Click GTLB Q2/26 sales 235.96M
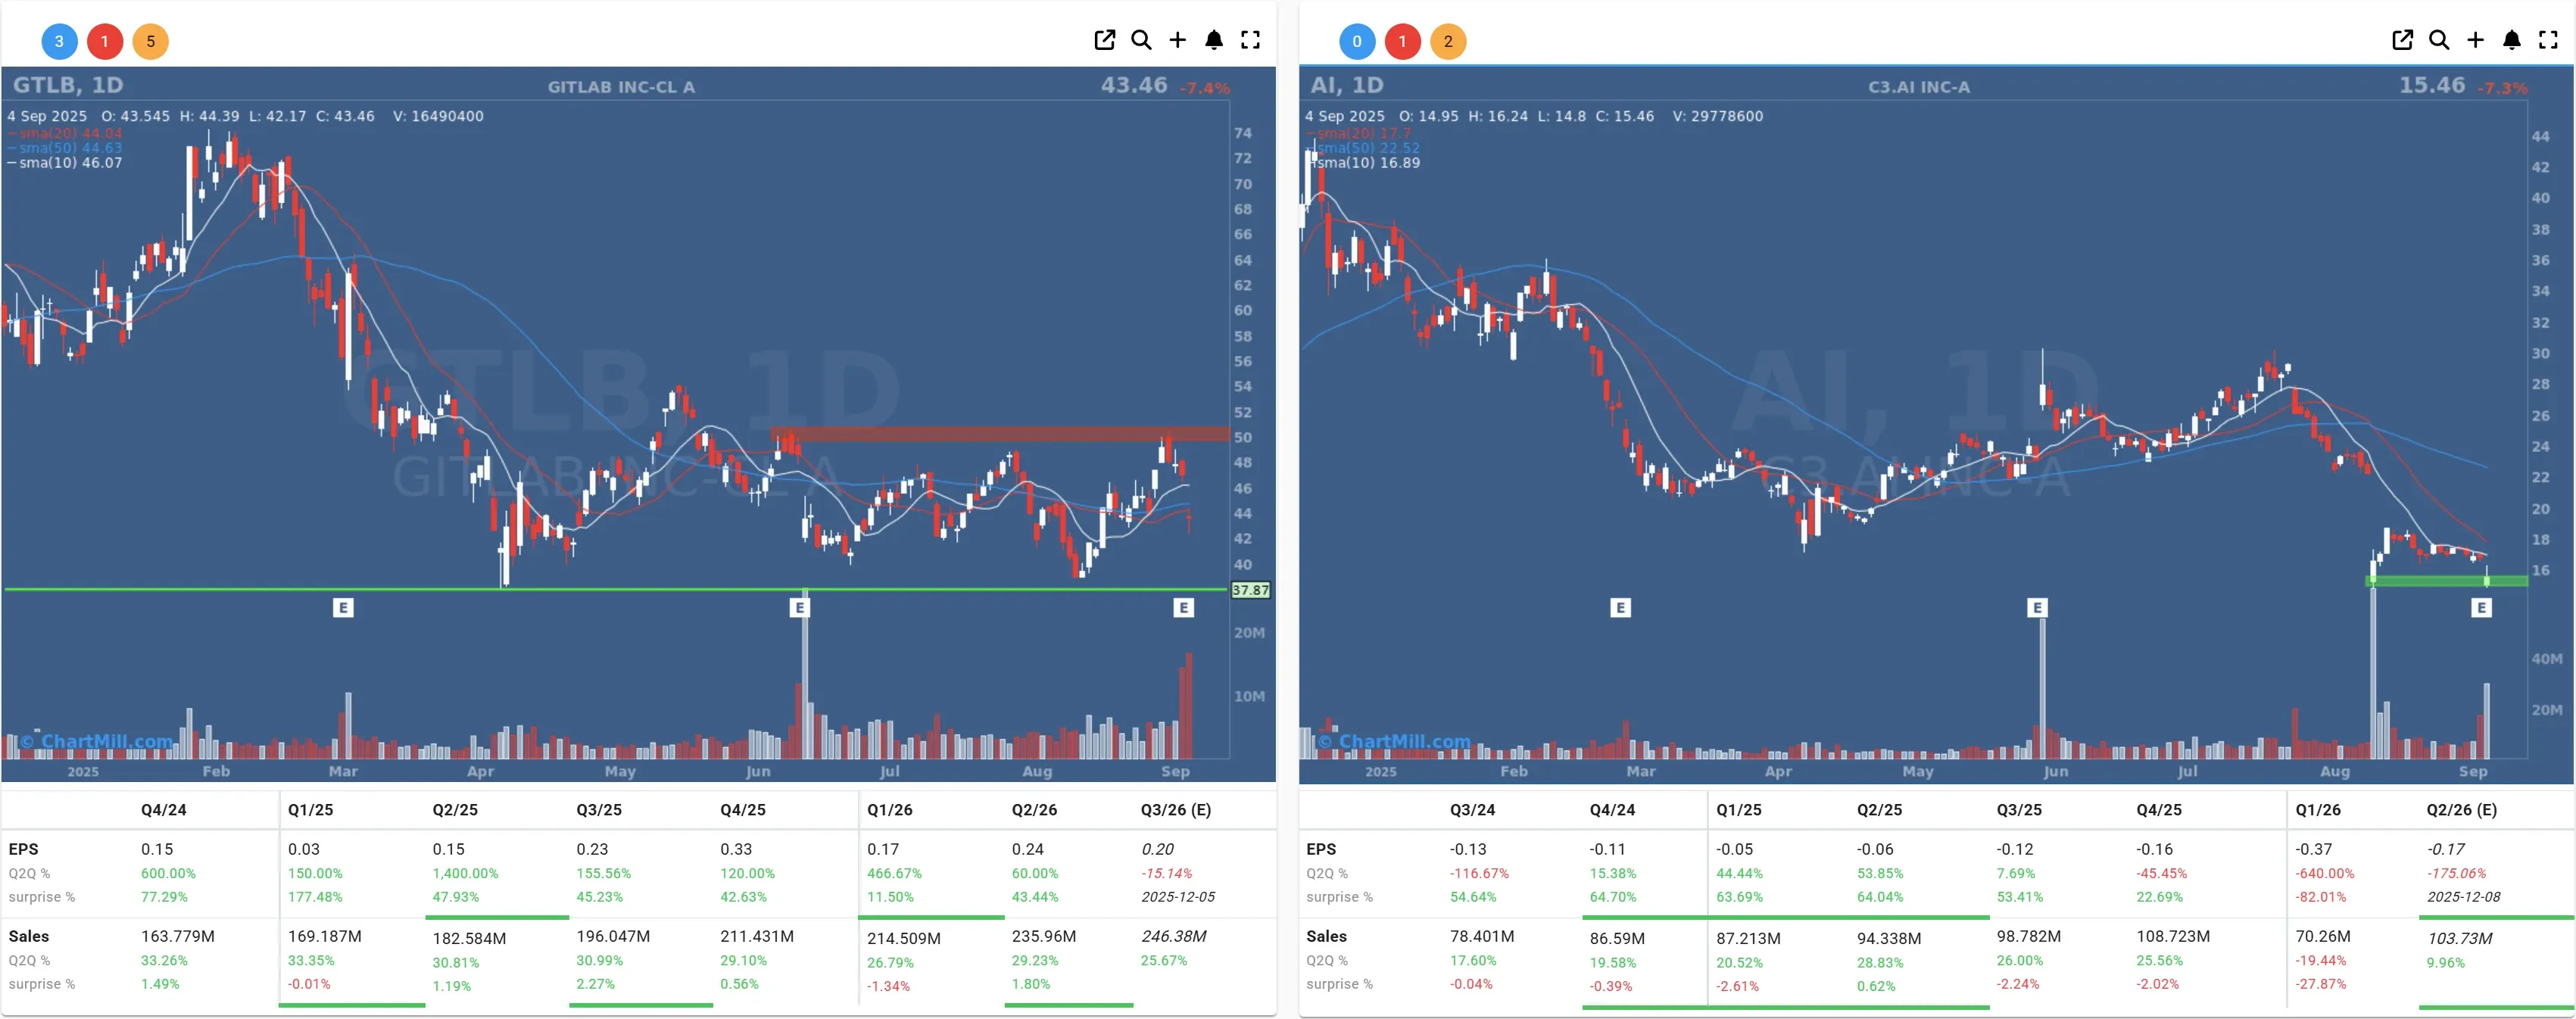Screen dimensions: 2576x1019 [x=1044, y=937]
